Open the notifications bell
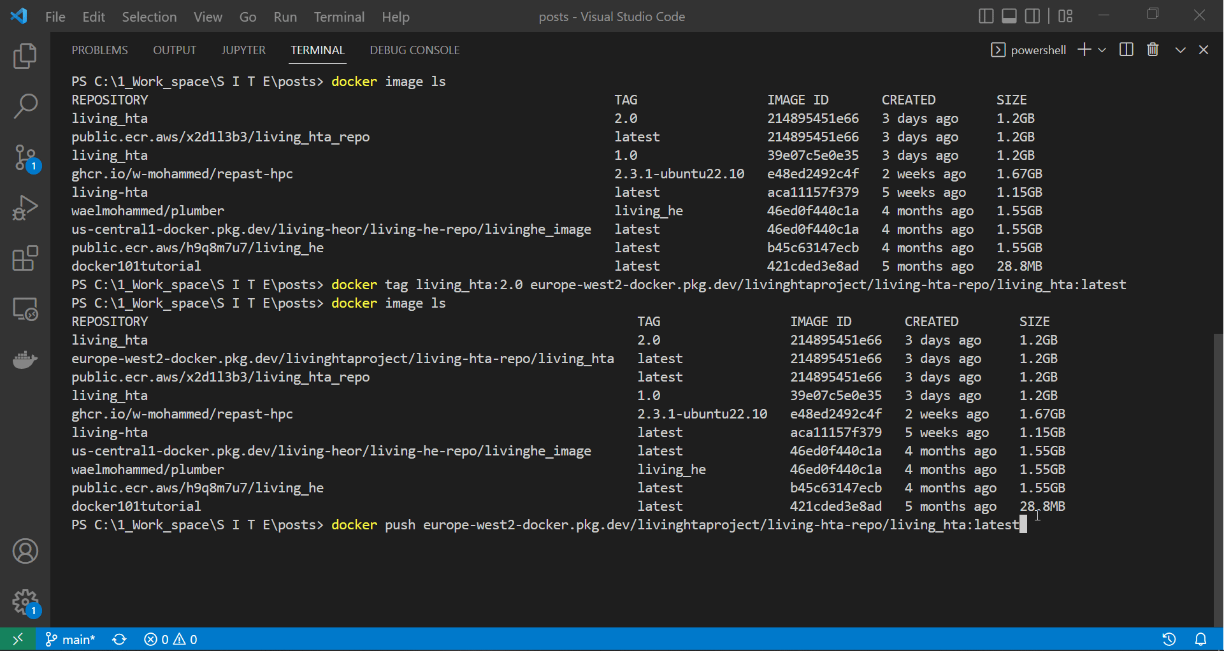The height and width of the screenshot is (651, 1224). pyautogui.click(x=1201, y=639)
